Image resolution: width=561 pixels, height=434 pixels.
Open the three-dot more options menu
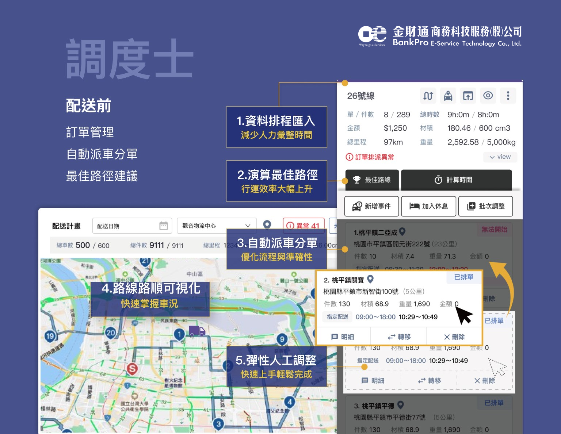click(508, 96)
